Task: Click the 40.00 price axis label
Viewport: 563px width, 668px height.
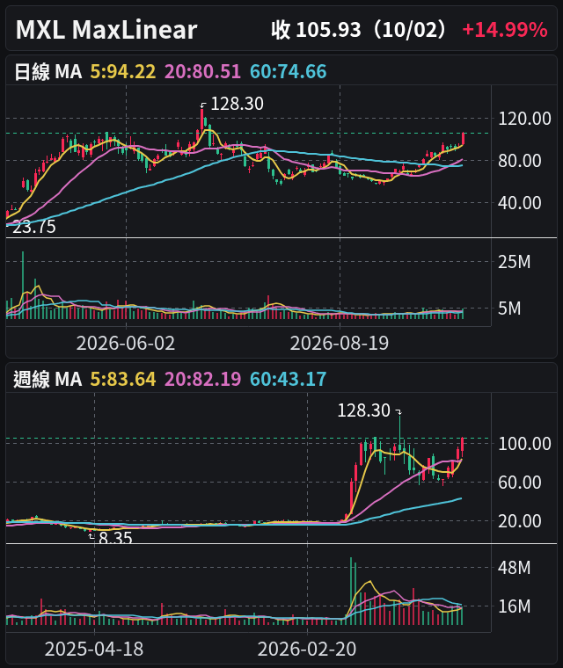Action: pyautogui.click(x=520, y=203)
